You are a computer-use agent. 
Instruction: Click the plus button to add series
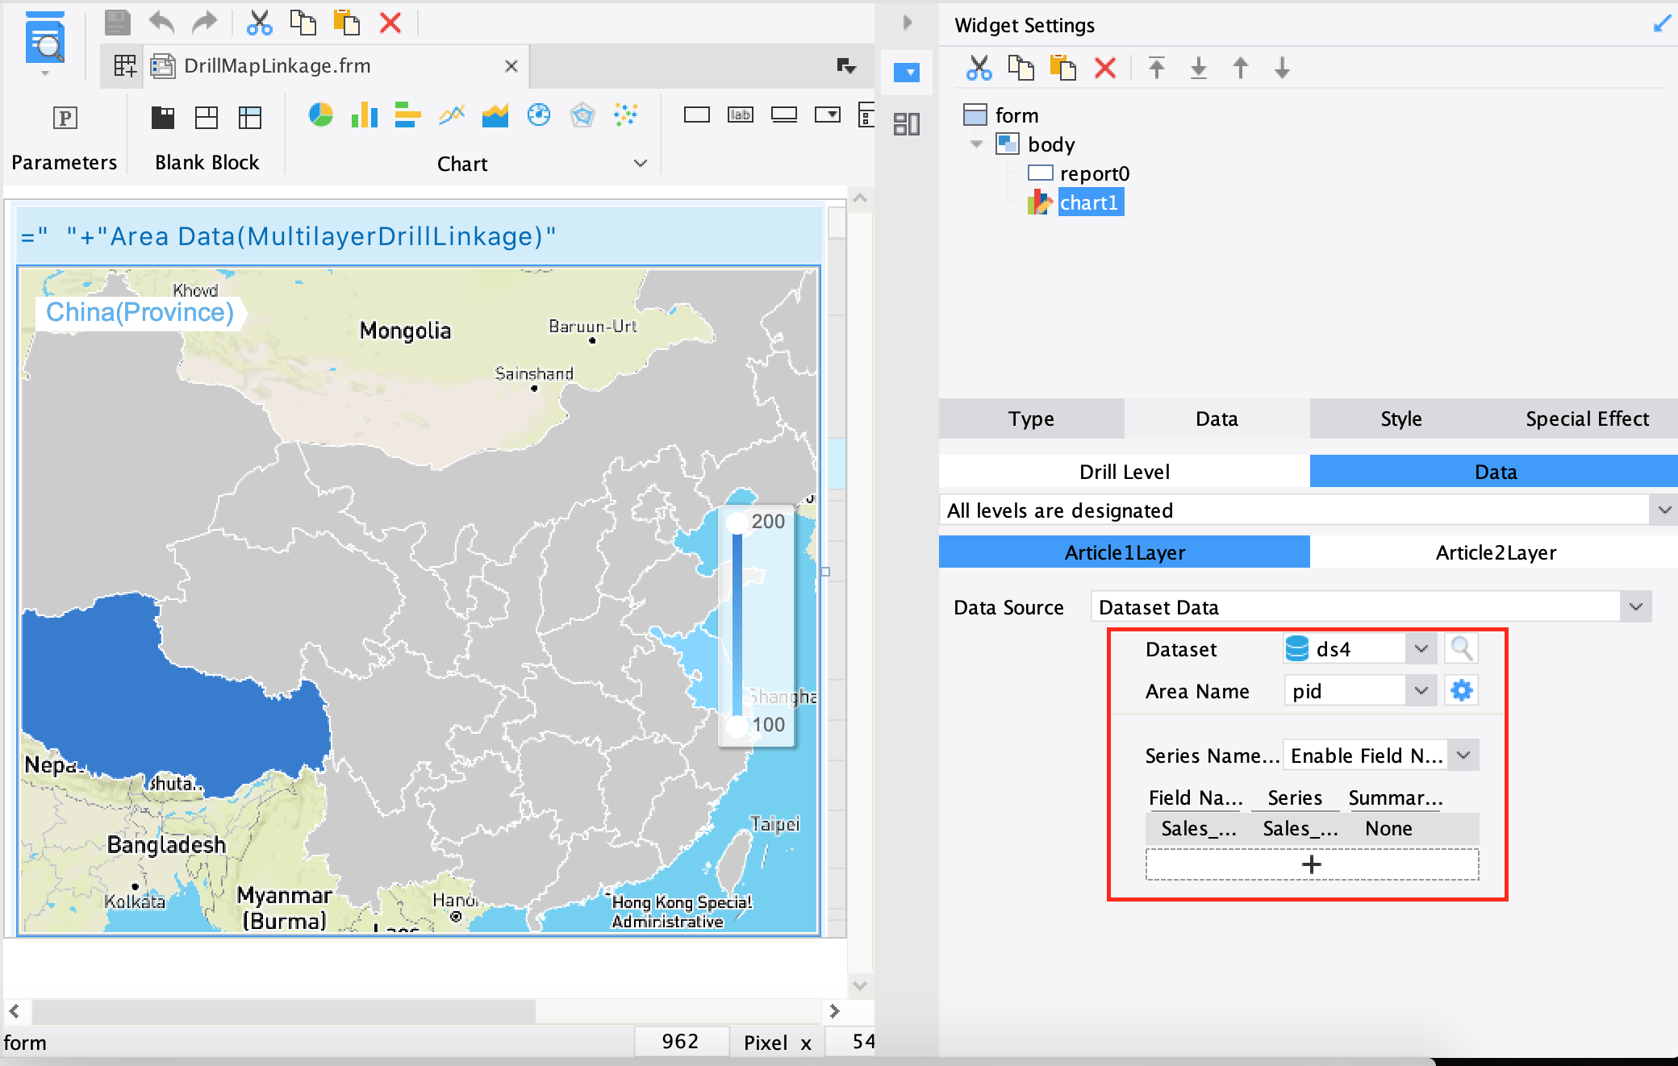[x=1312, y=864]
